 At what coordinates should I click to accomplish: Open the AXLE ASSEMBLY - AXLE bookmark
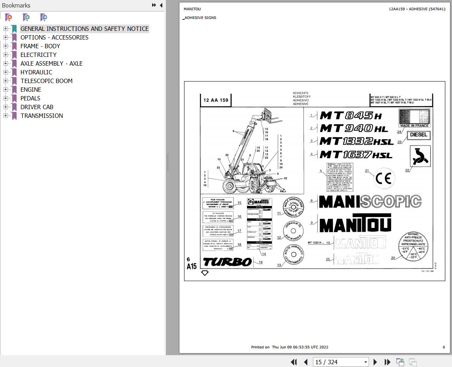point(52,64)
